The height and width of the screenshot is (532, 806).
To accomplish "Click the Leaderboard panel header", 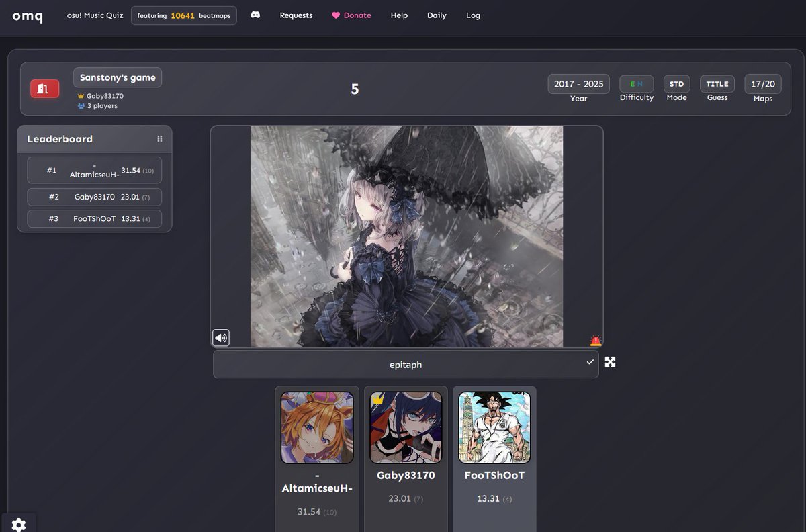I will [95, 139].
